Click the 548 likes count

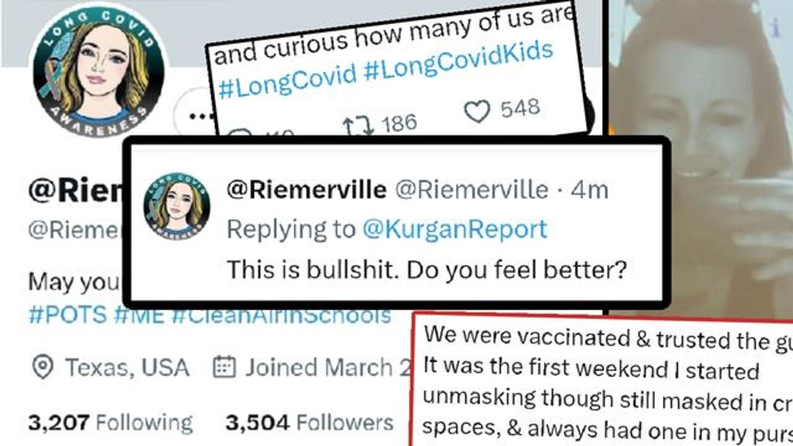[x=520, y=108]
